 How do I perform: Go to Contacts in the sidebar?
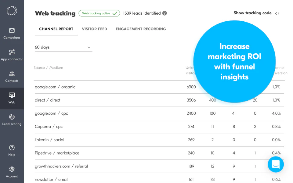click(12, 77)
